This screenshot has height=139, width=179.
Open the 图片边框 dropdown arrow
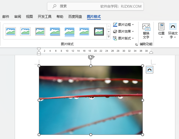(x=133, y=24)
